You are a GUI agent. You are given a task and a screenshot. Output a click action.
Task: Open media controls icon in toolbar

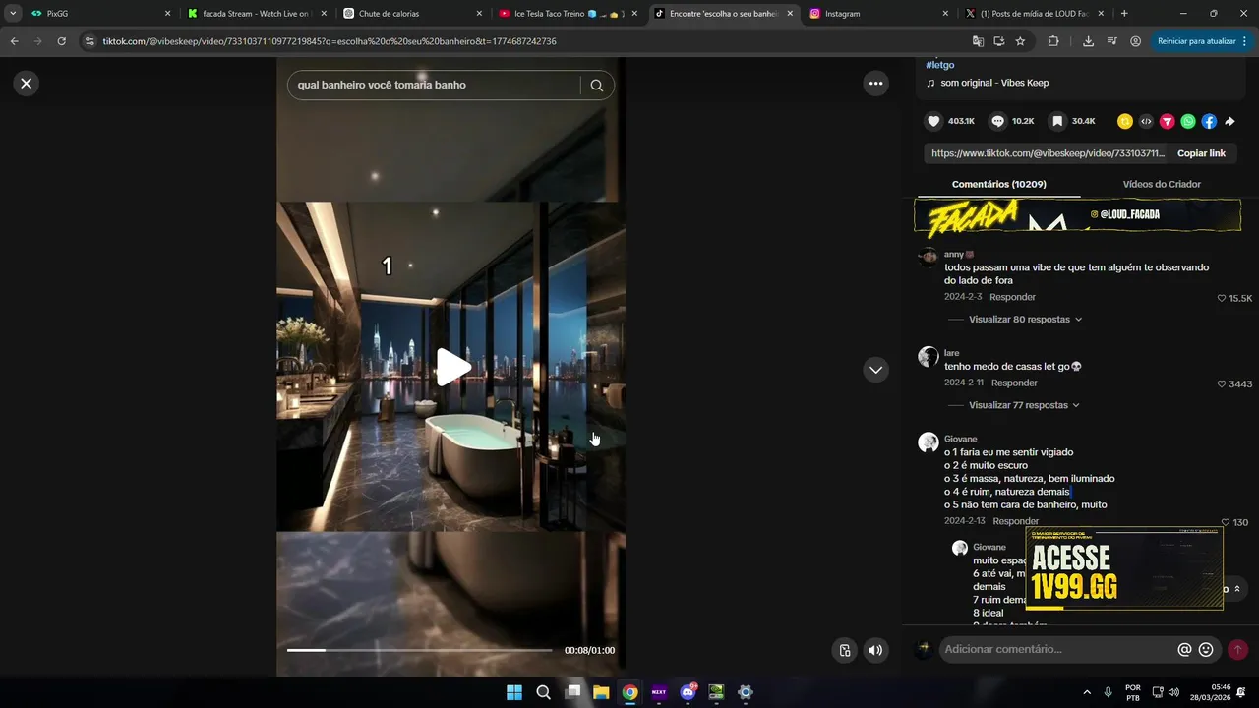(x=1111, y=41)
